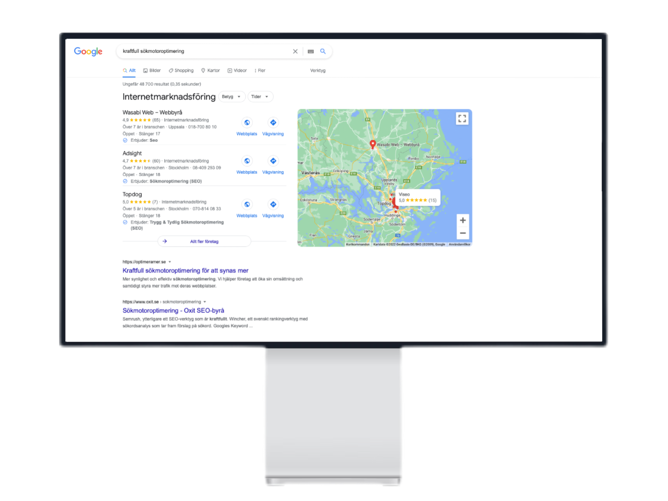Click Wasabi Web's Erbjuder: Seo checkmark icon
Image resolution: width=668 pixels, height=501 pixels.
coord(125,140)
